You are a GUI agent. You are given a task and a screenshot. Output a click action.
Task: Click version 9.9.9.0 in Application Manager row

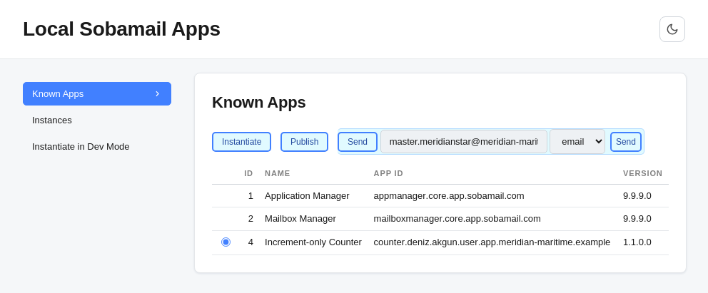click(x=637, y=195)
